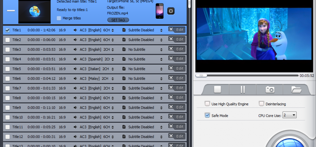
Task: Click the speaker audio icon for Title6
Action: (x=75, y=78)
